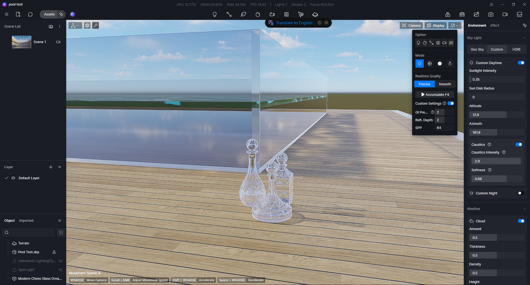Select the HDRI tab
This screenshot has height=285, width=530.
(516, 49)
